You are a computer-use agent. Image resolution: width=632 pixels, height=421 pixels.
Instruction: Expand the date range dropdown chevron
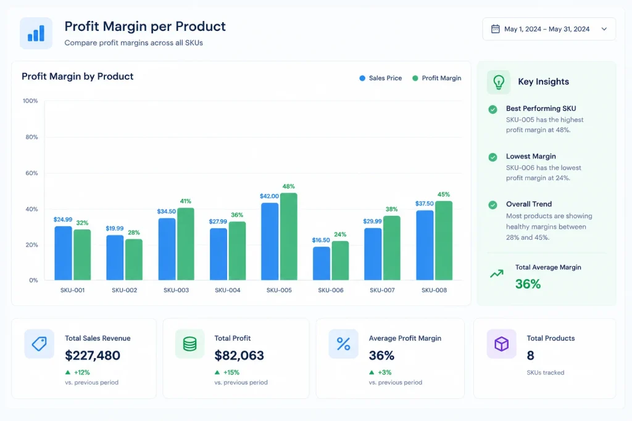point(604,29)
